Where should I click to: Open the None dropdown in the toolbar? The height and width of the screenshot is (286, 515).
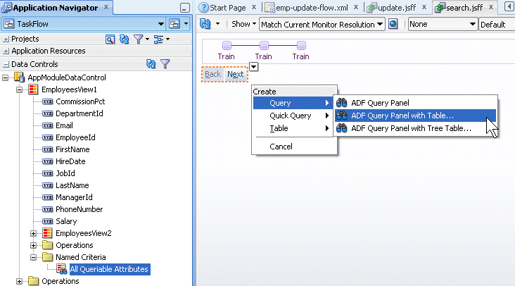point(443,24)
